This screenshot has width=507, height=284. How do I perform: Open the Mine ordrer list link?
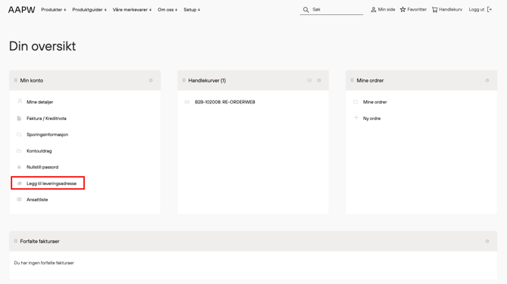click(x=375, y=102)
